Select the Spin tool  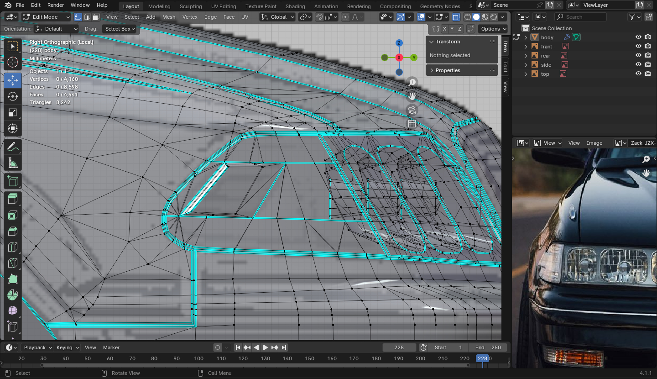coord(13,295)
